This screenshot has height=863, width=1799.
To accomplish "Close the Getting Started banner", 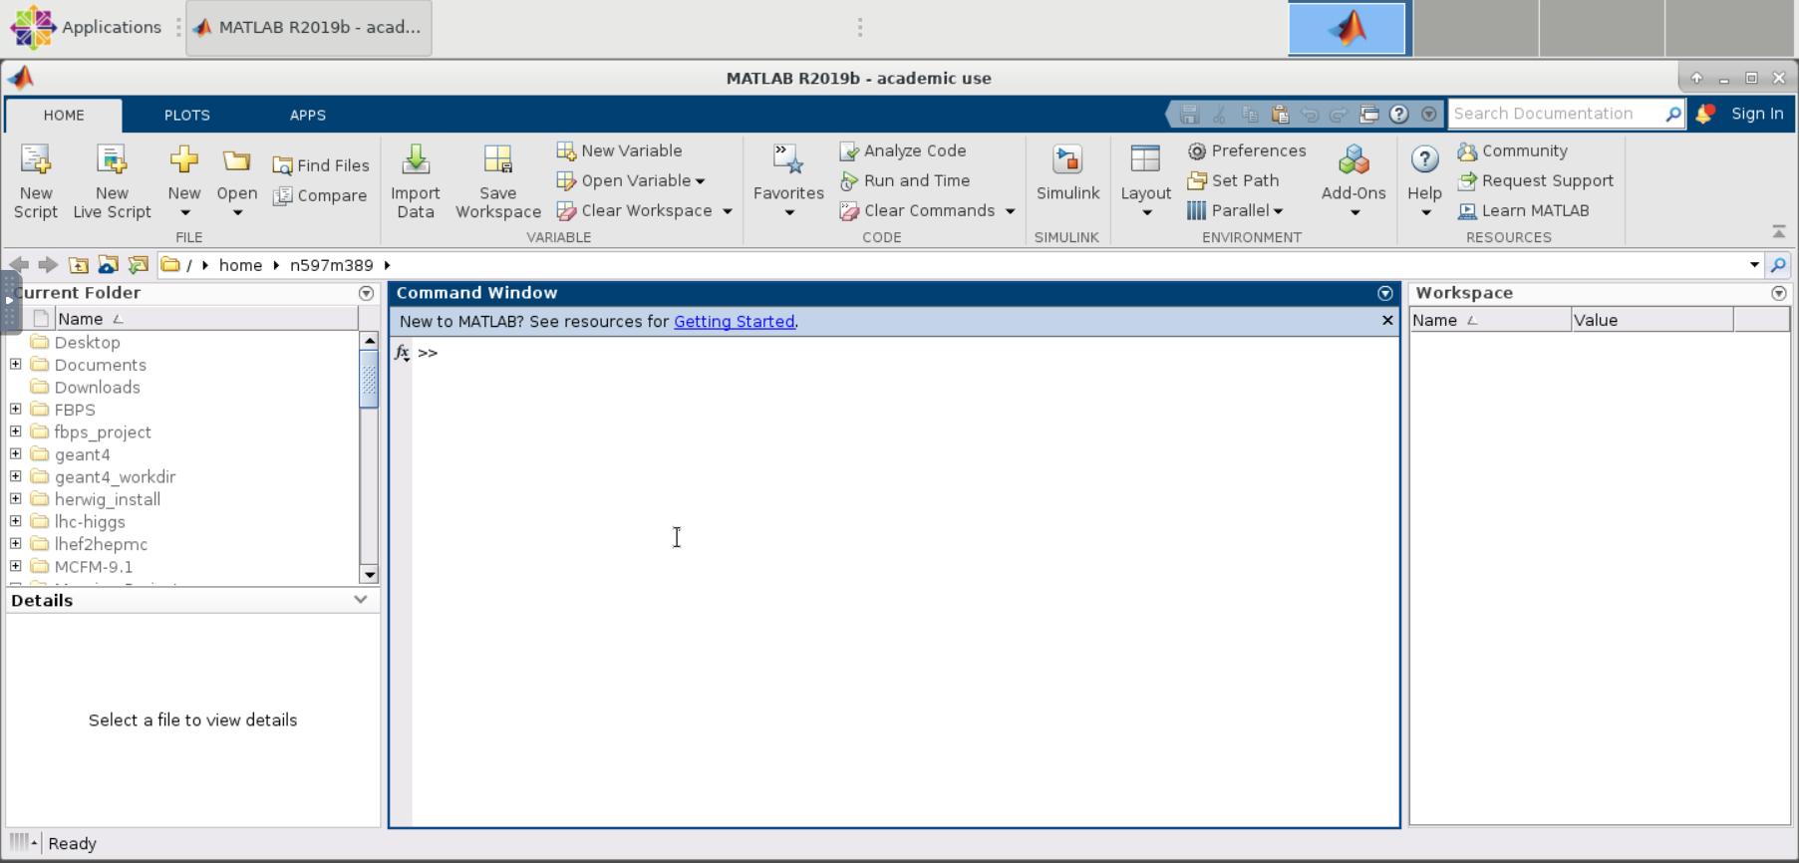I will 1386,320.
